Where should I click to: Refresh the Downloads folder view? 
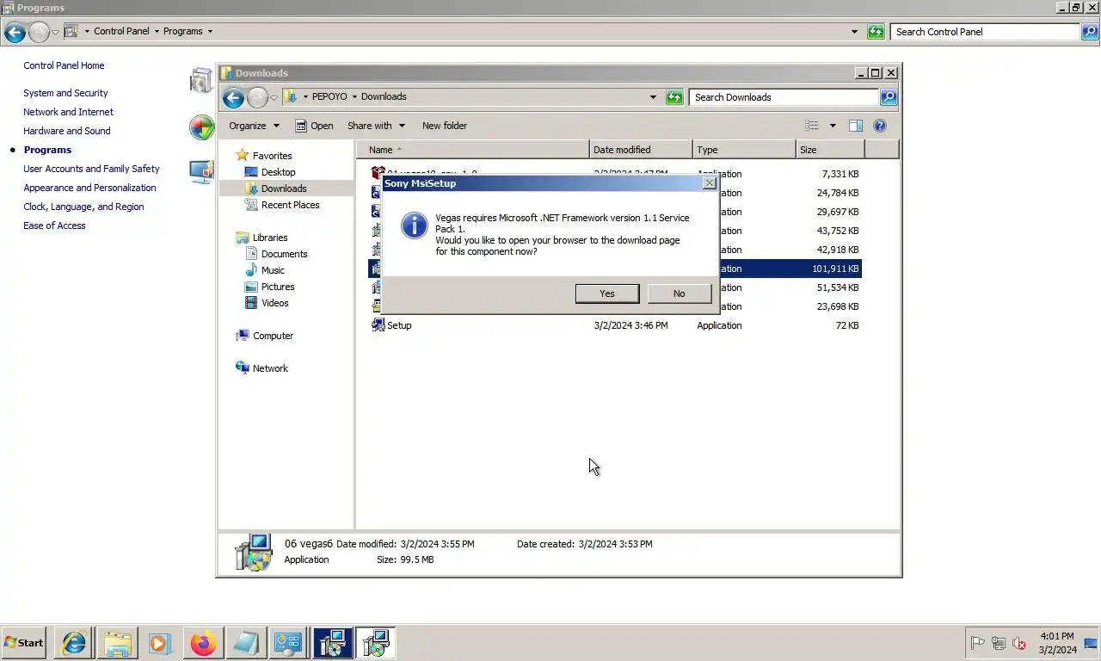[674, 97]
